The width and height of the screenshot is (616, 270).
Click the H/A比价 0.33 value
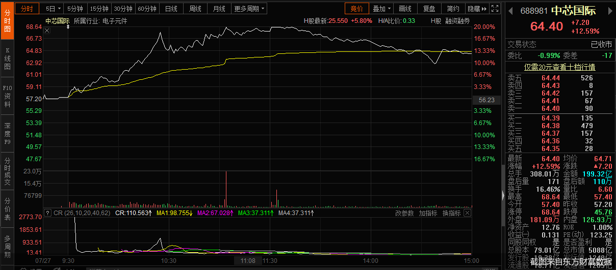[x=408, y=21]
